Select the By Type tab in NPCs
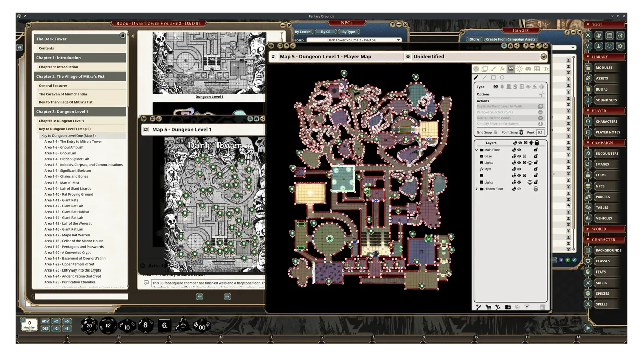The width and height of the screenshot is (643, 362). coord(349,32)
